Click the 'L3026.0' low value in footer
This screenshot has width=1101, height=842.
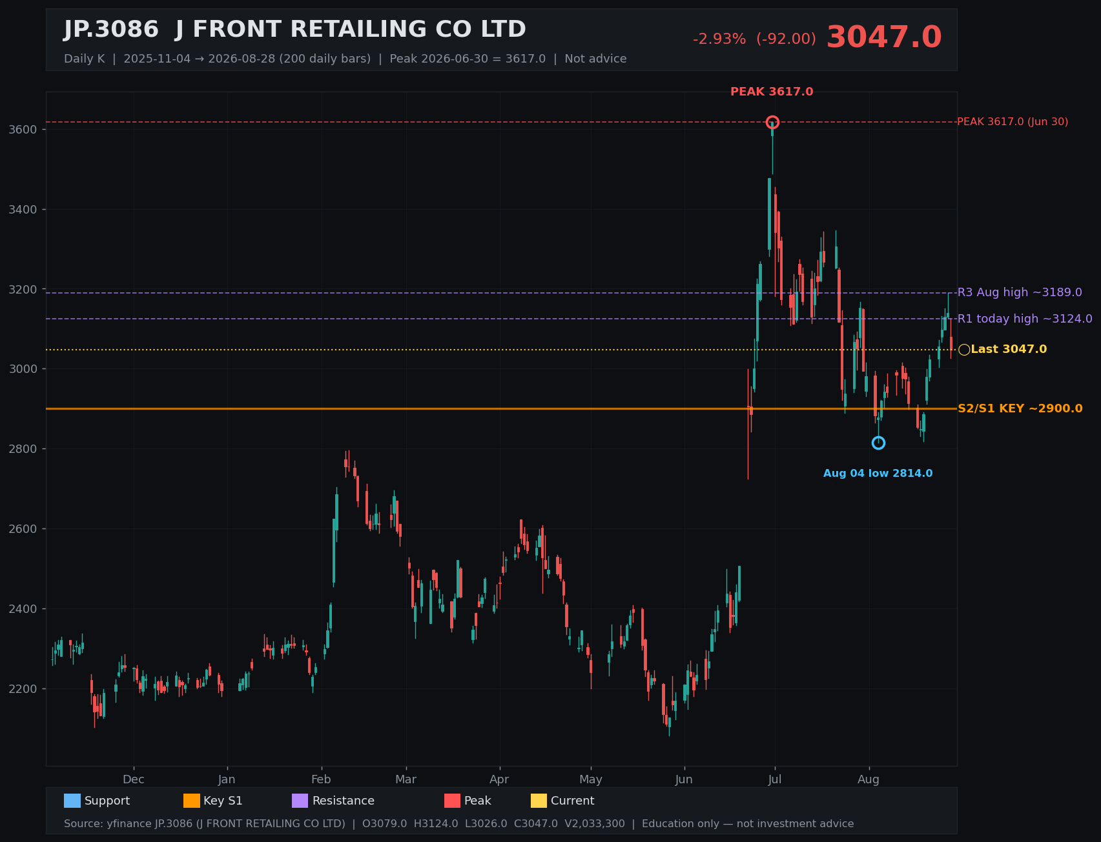tap(486, 824)
